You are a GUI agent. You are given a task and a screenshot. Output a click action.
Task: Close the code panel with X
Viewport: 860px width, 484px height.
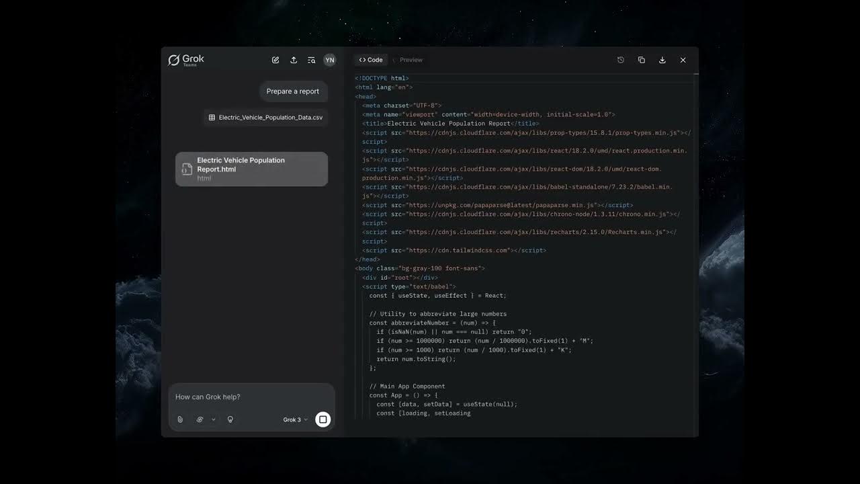click(x=683, y=60)
